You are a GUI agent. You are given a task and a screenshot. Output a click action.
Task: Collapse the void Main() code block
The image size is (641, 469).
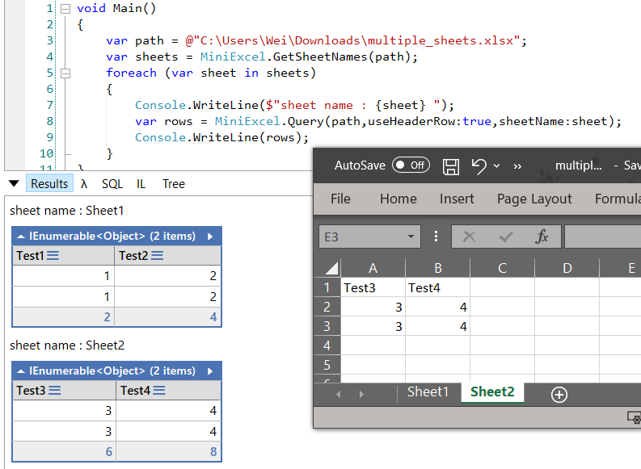click(x=65, y=9)
